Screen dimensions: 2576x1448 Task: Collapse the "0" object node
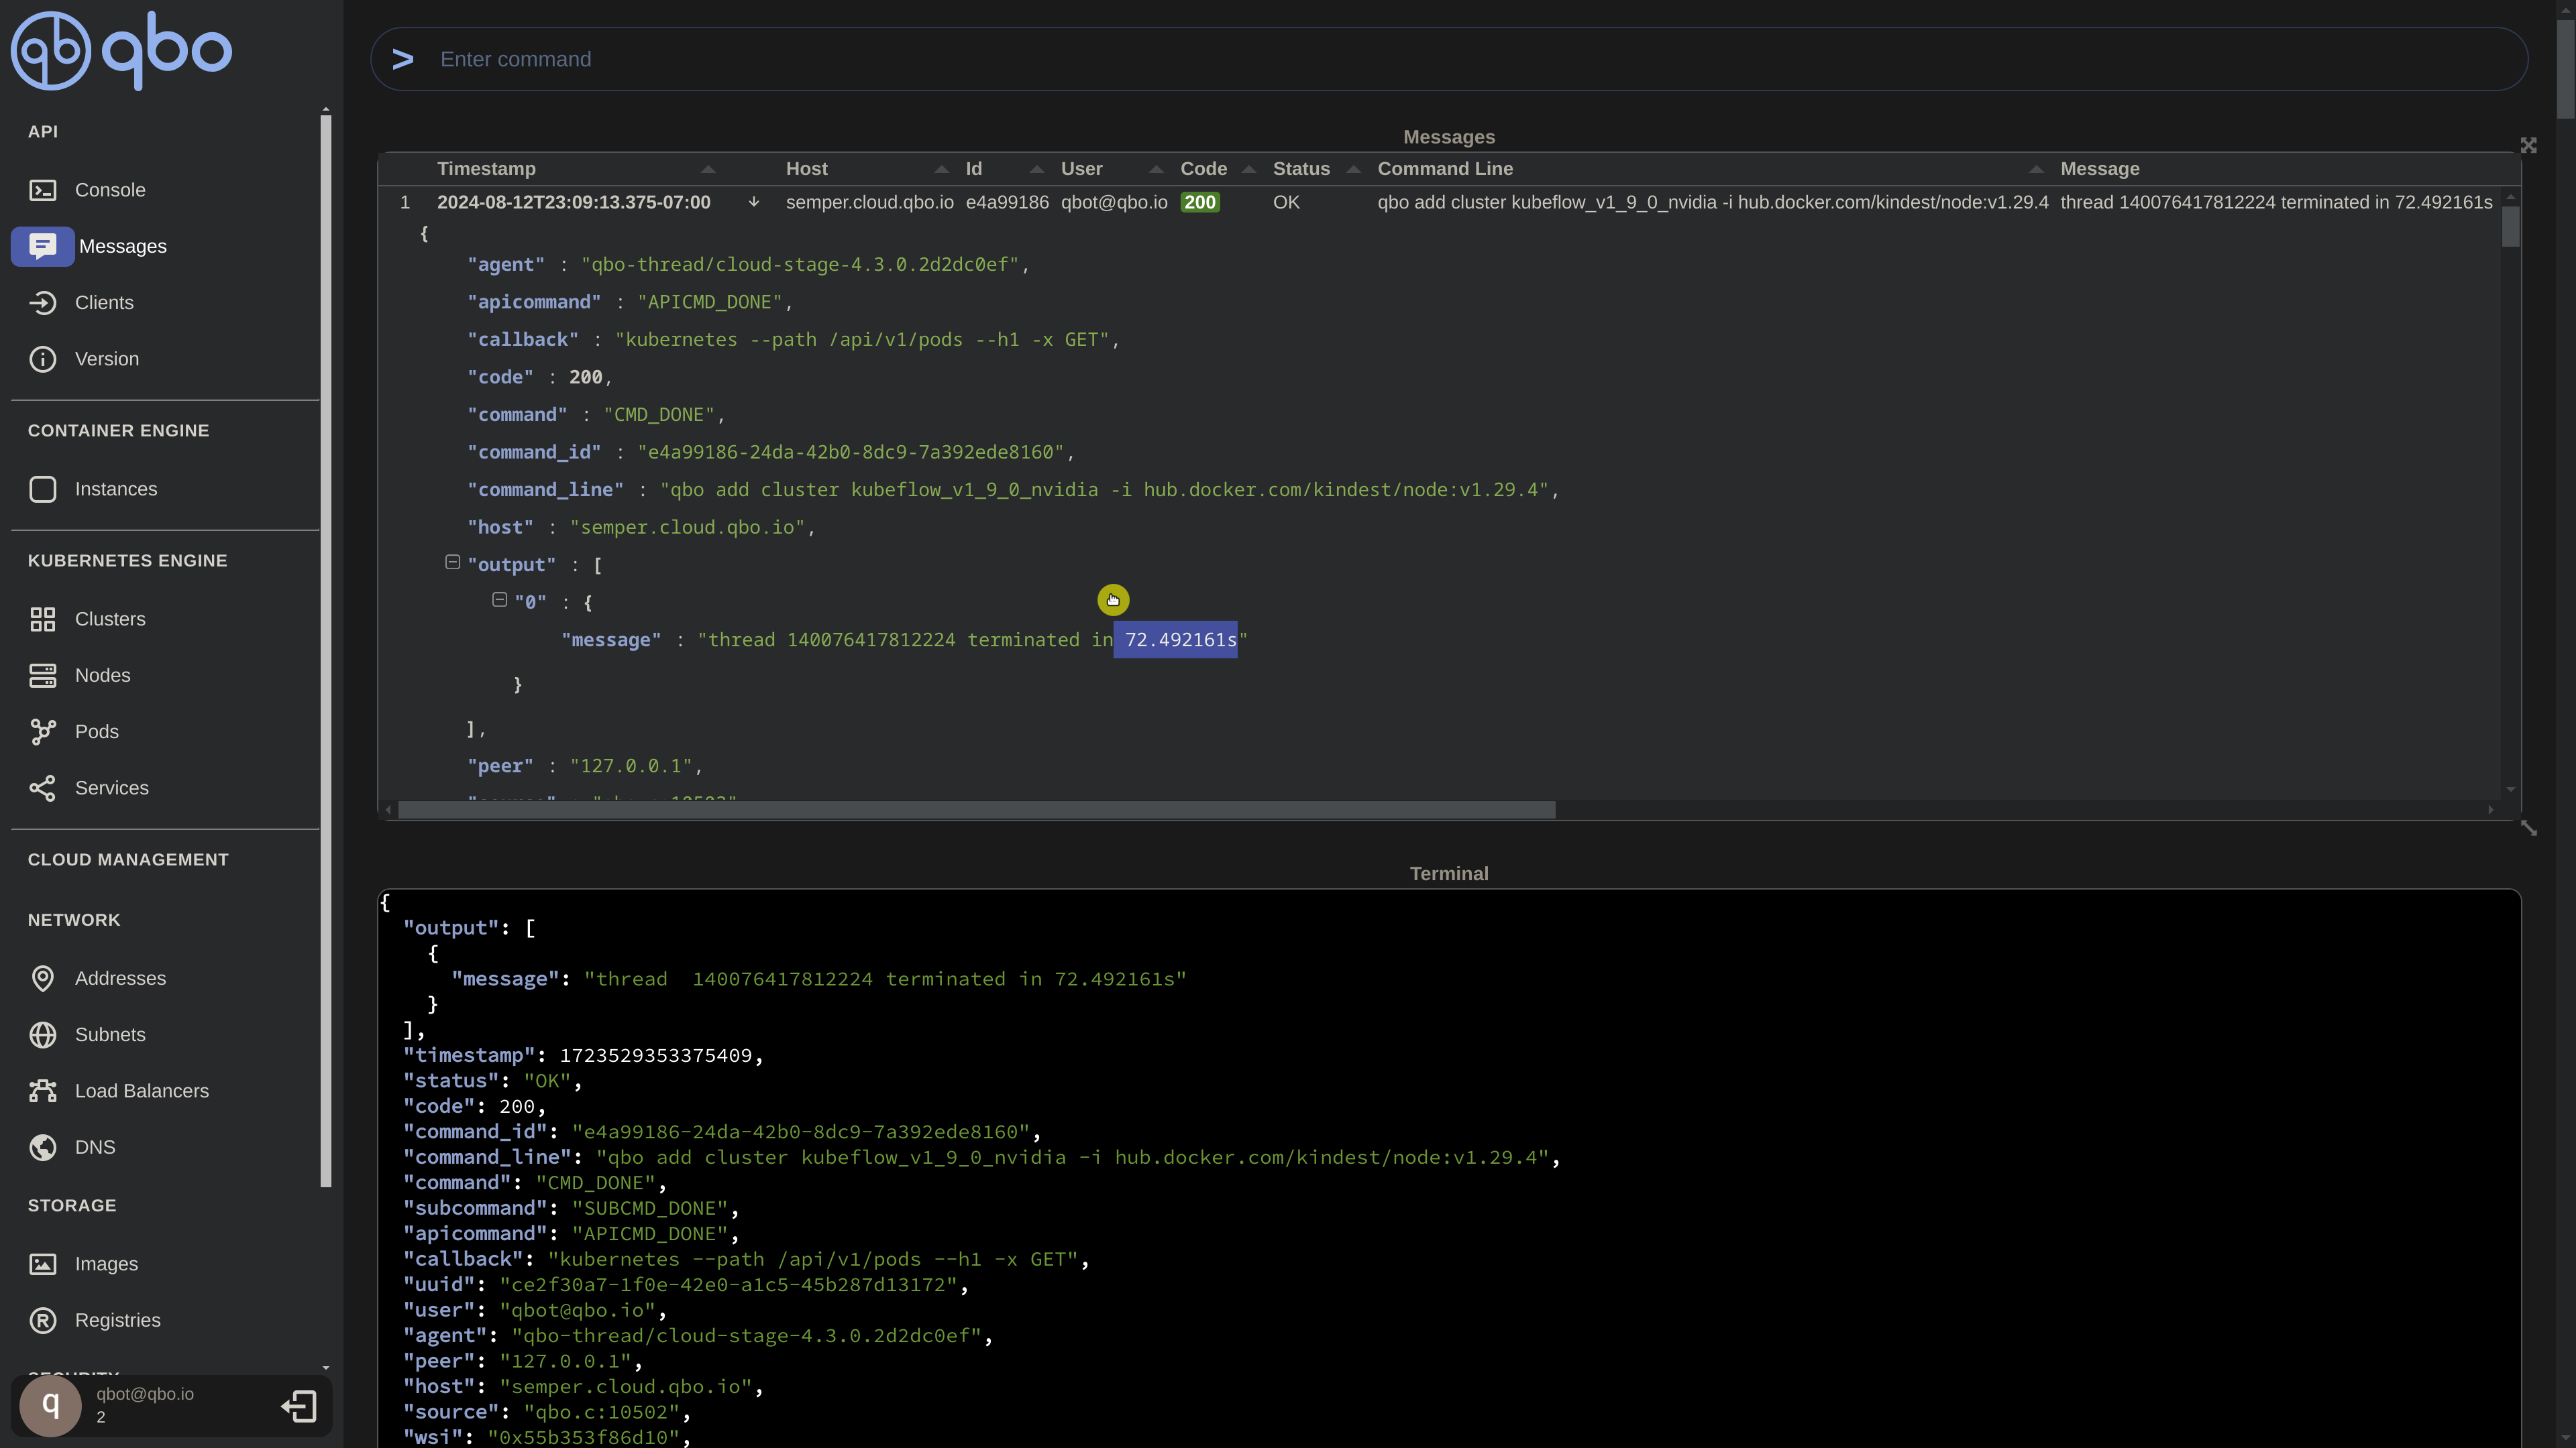coord(499,599)
